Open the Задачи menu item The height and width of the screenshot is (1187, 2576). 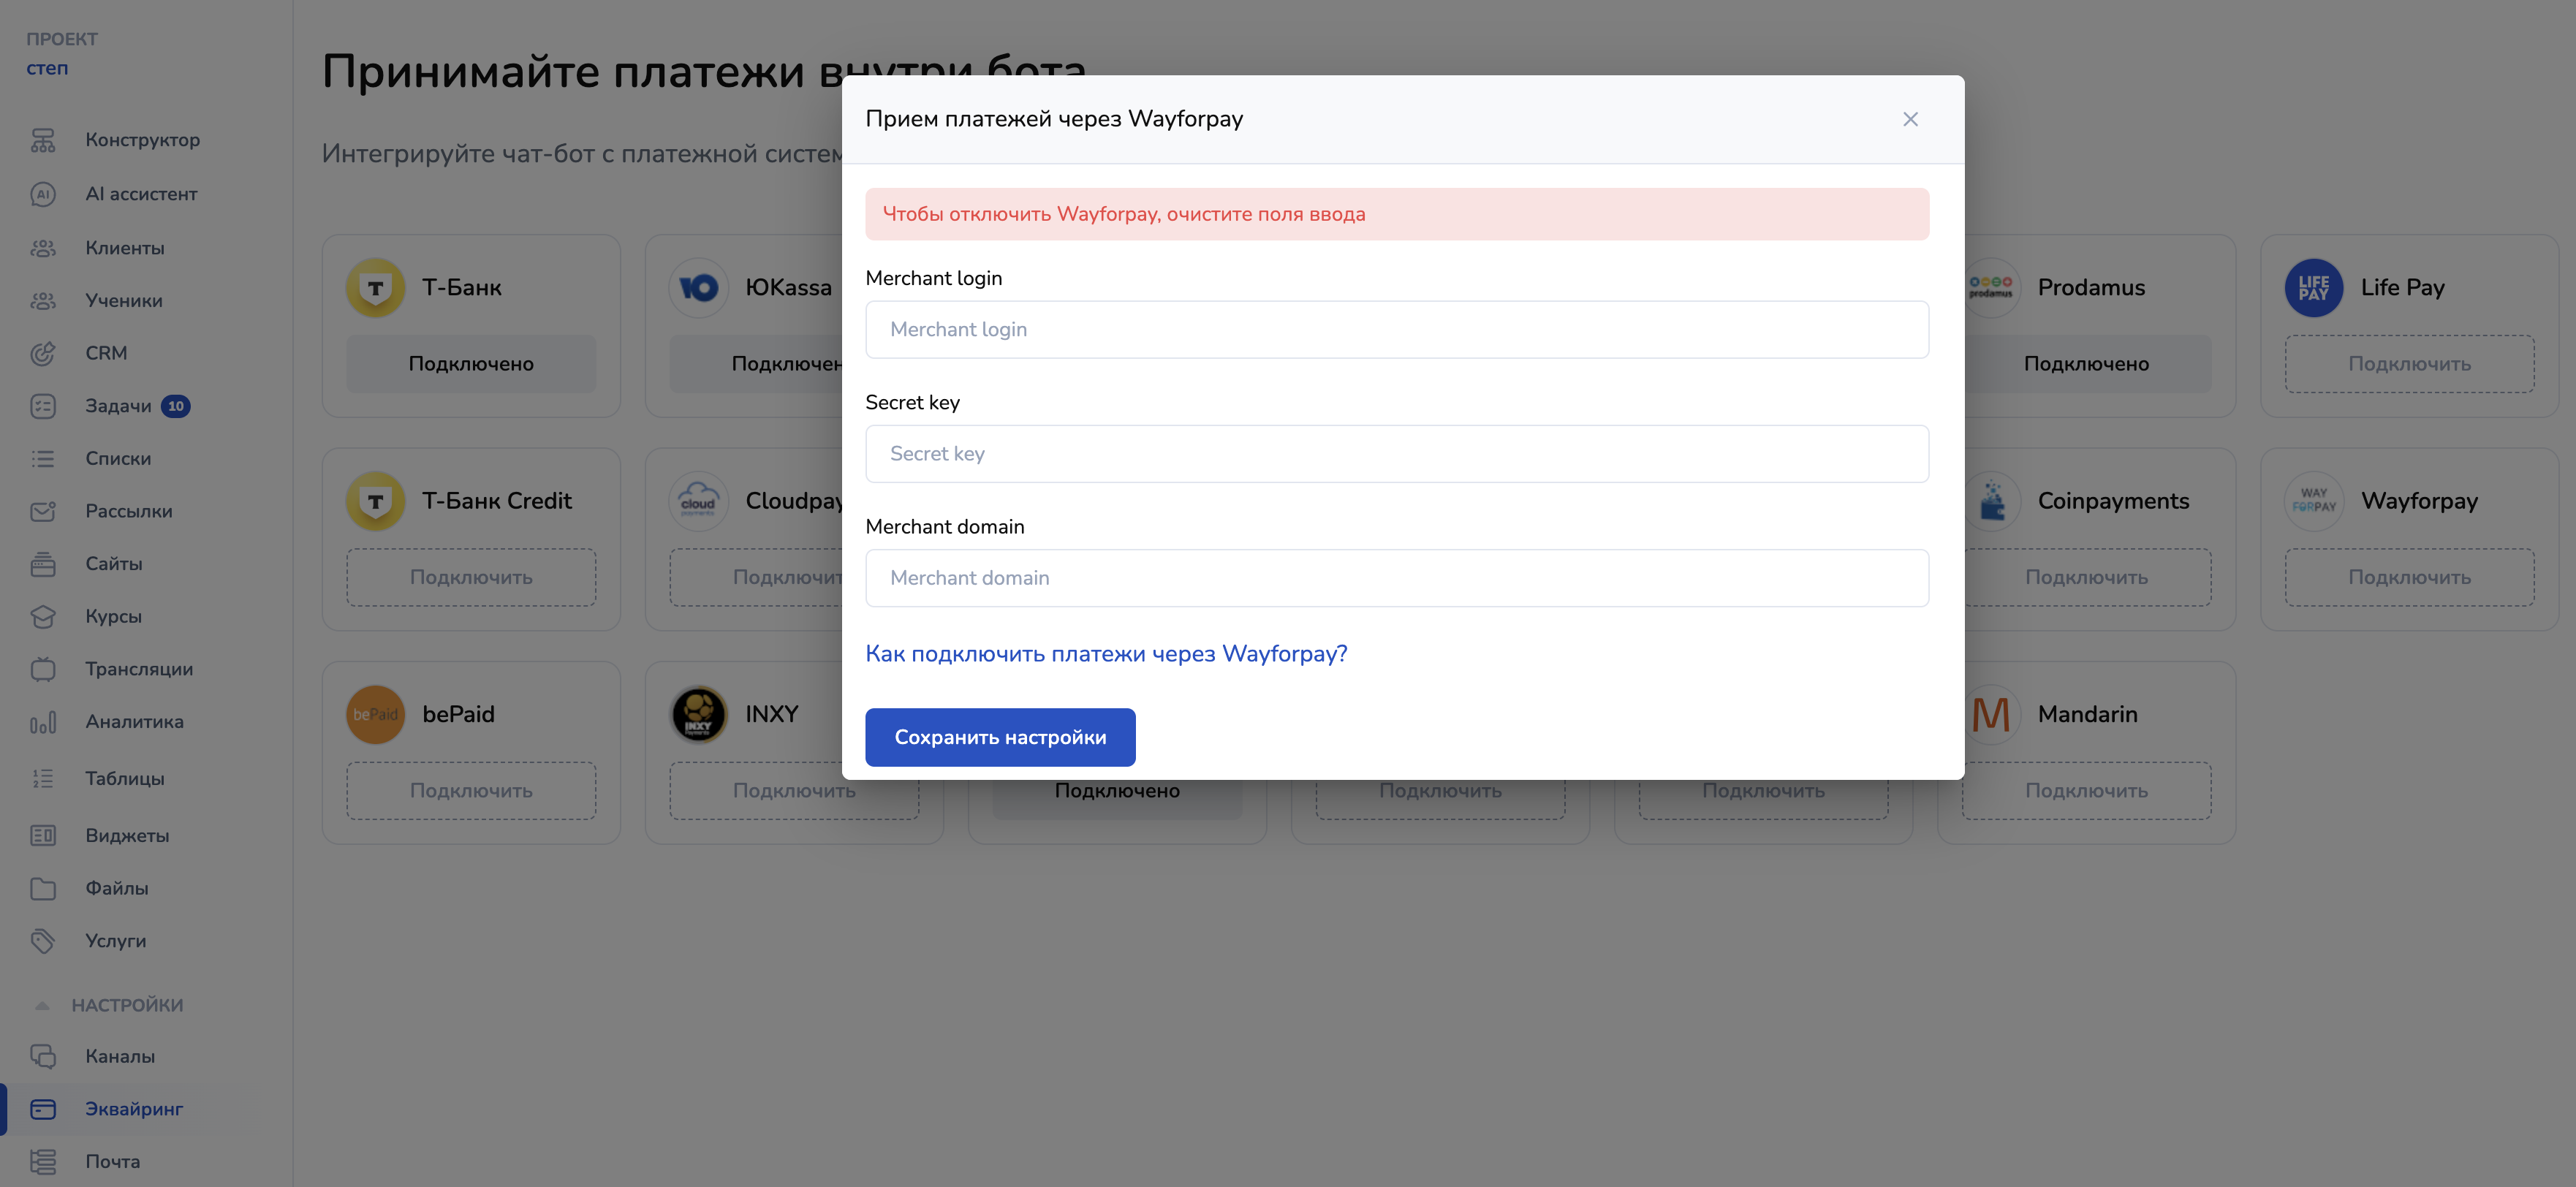tap(118, 406)
